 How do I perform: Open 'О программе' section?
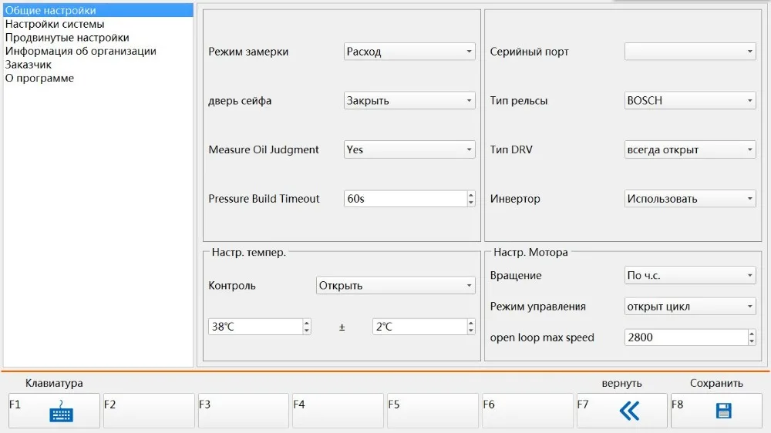point(98,78)
